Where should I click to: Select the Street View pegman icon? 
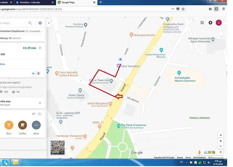click(x=199, y=152)
